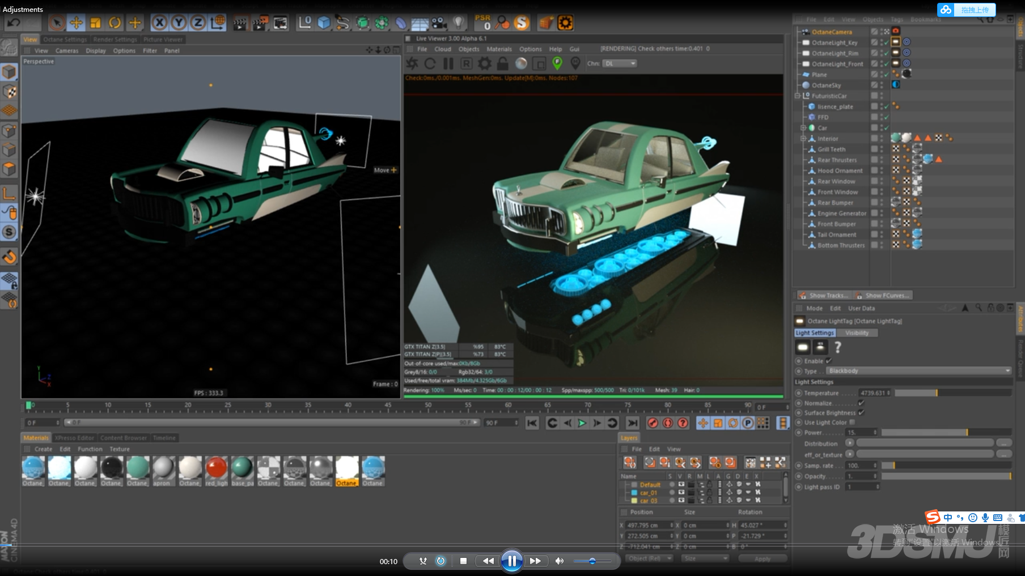Viewport: 1025px width, 576px height.
Task: Switch to Visibility tab in attributes
Action: point(857,333)
